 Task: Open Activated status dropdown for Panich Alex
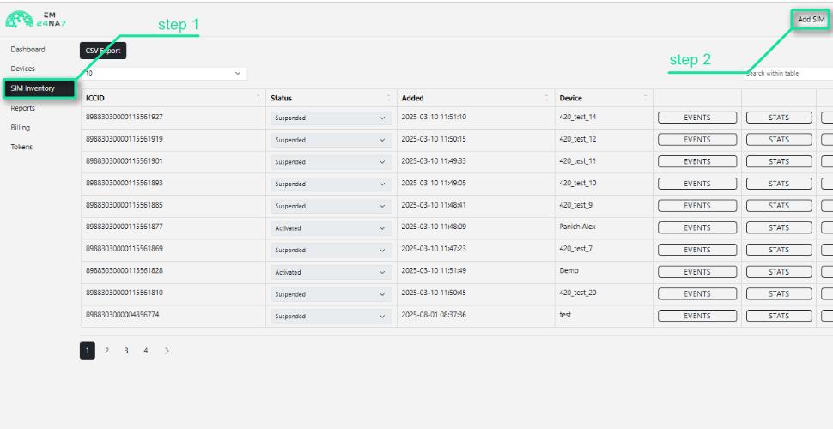331,228
